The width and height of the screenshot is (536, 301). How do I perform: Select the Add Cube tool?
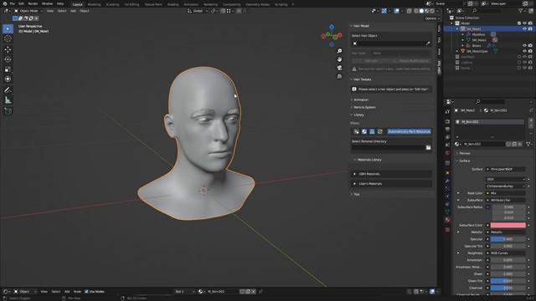8,111
